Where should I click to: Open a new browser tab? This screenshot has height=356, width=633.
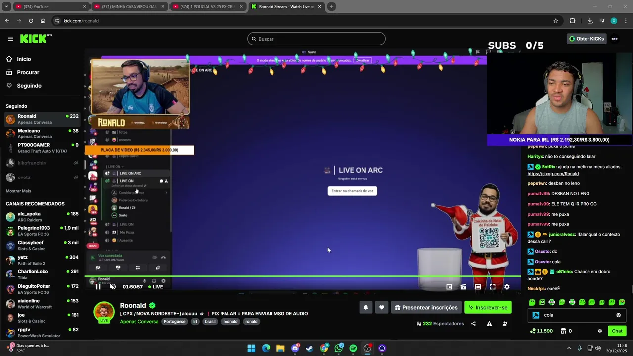pyautogui.click(x=332, y=7)
